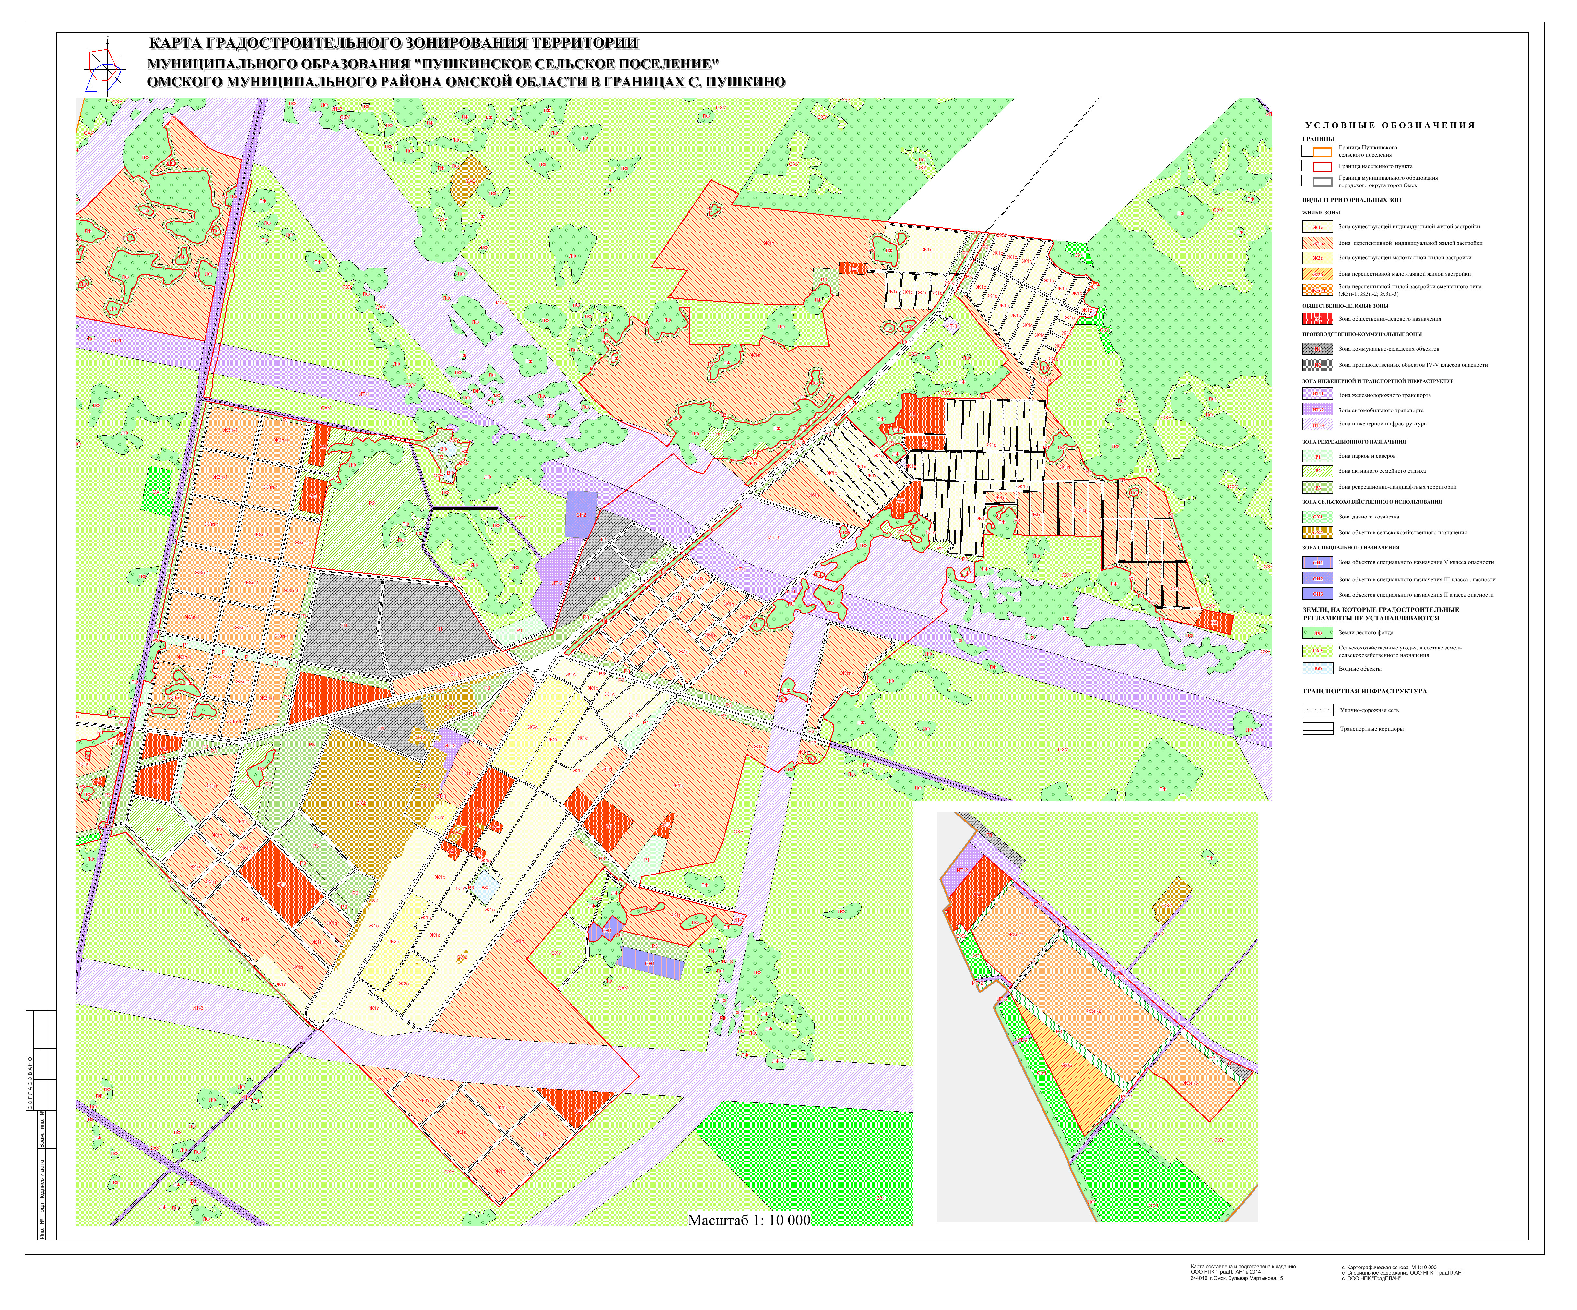Viewport: 1577px width, 1310px height.
Task: Click the 'ГРАНИЦЫ' section heading
Action: pyautogui.click(x=1318, y=139)
